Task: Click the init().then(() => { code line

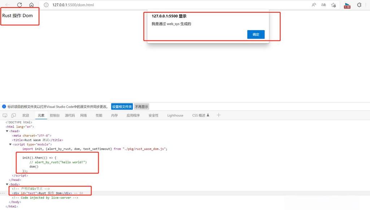Action: click(x=39, y=158)
